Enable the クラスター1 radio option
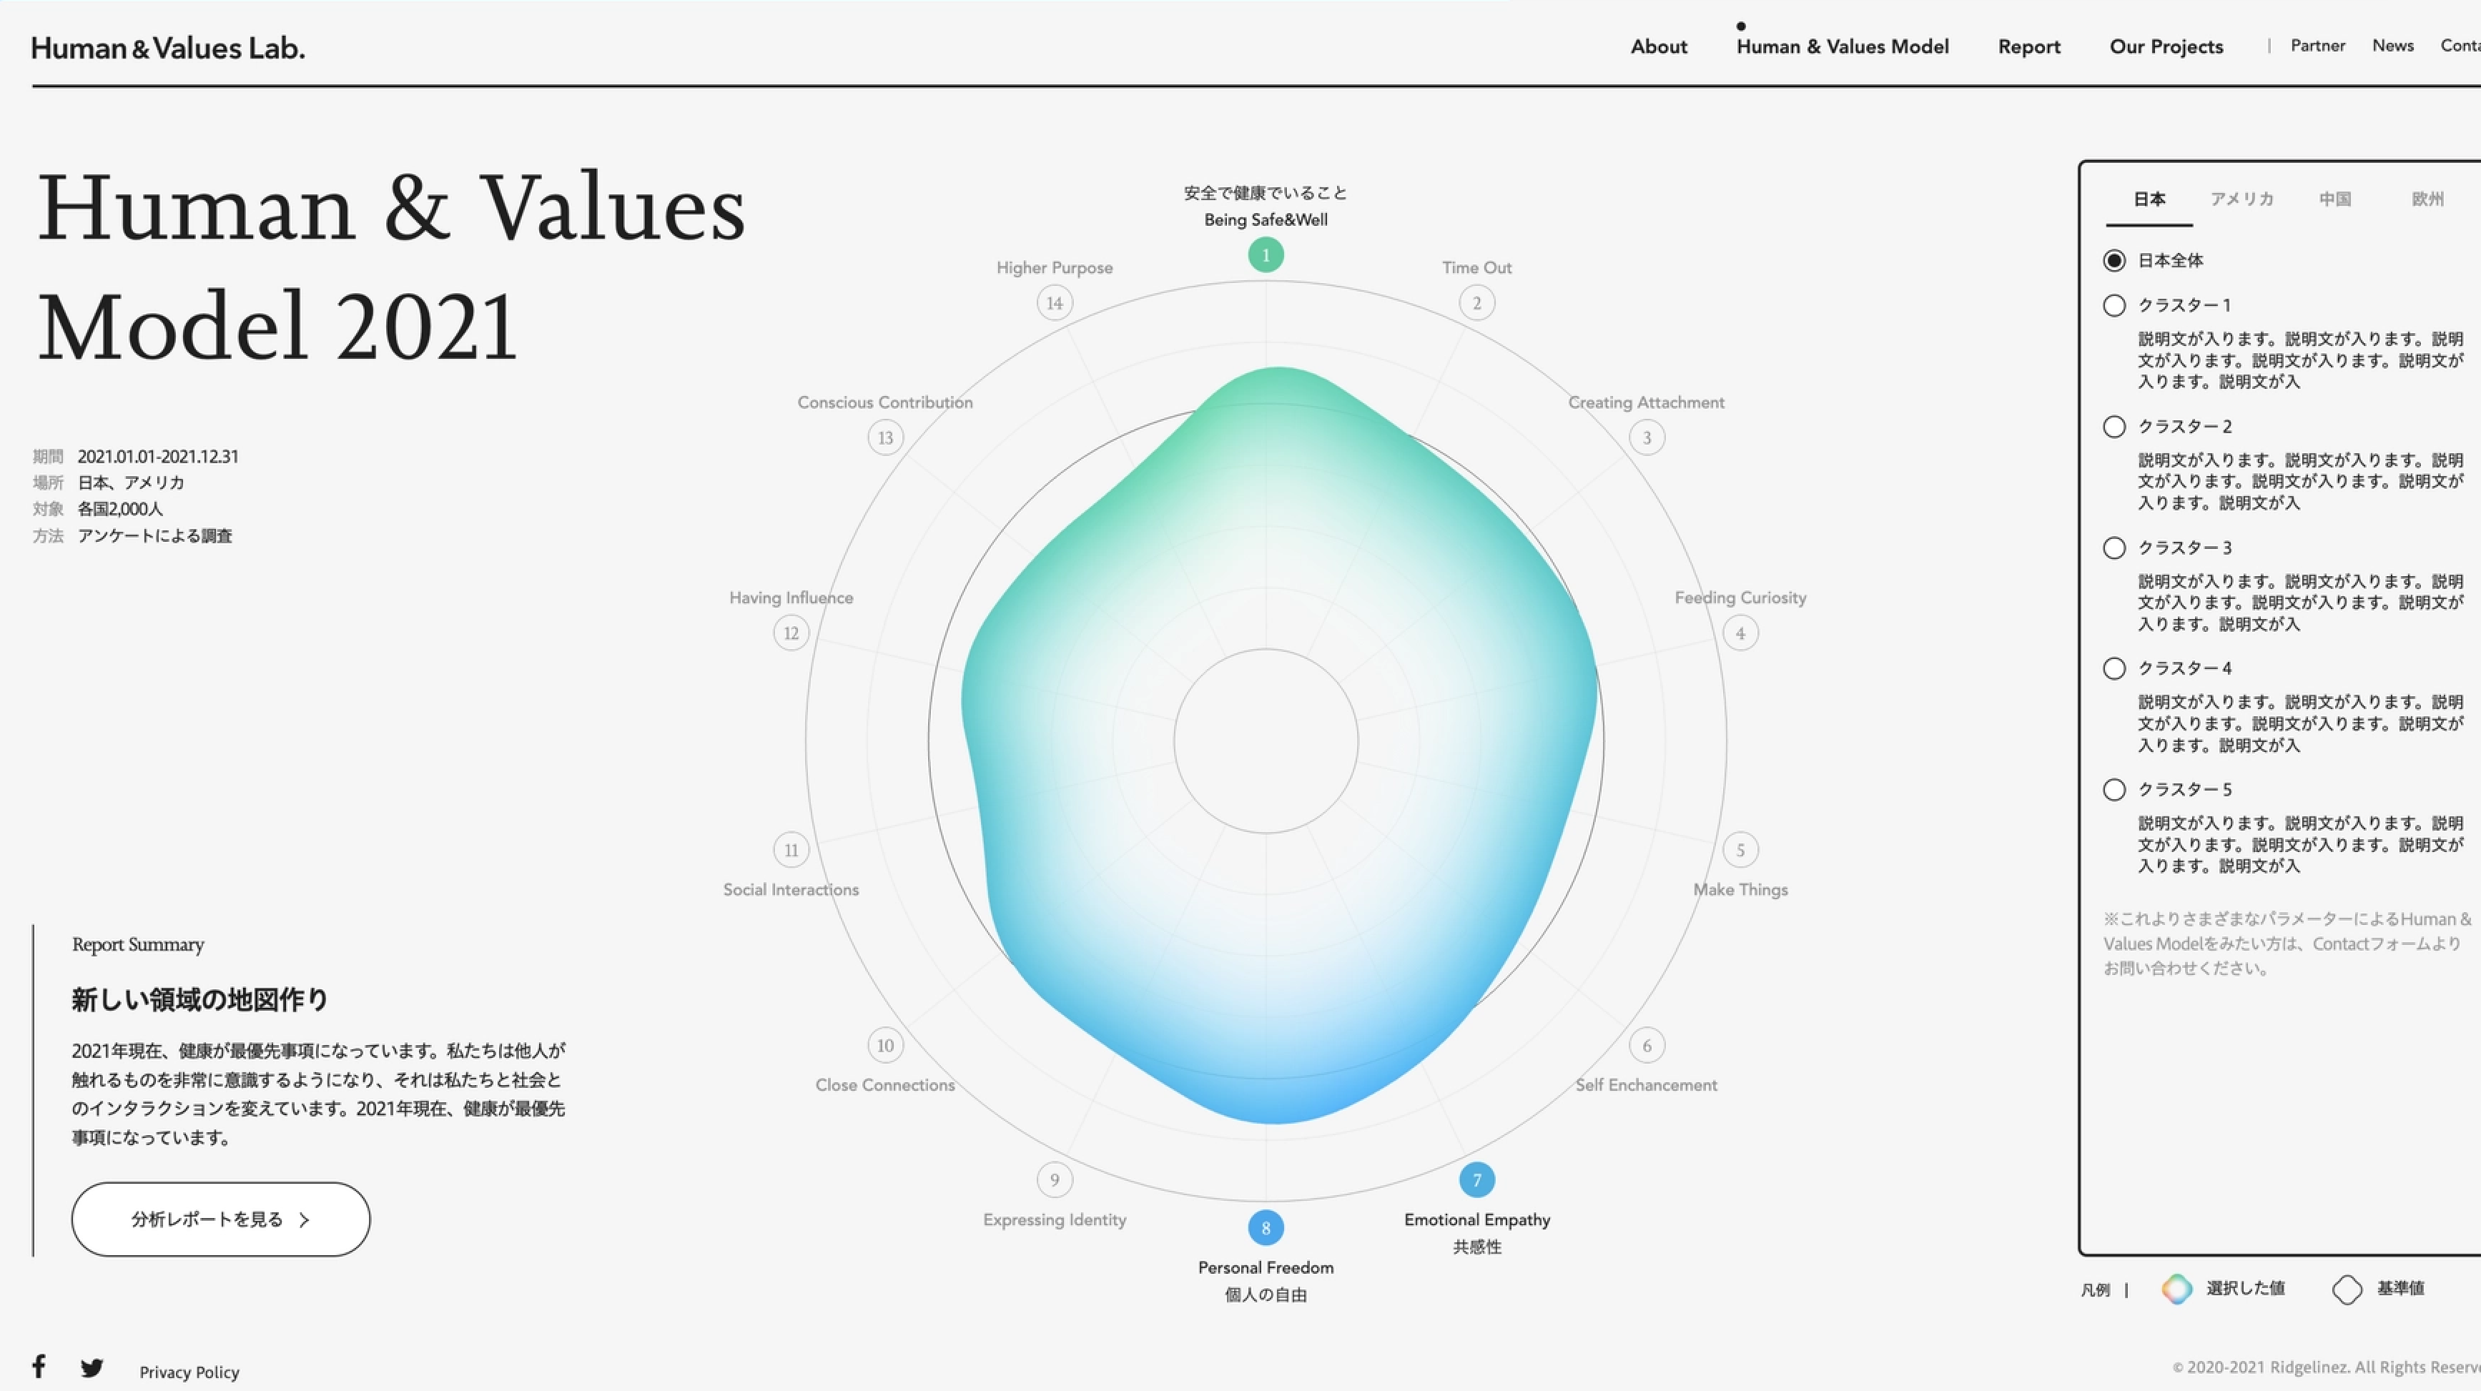The height and width of the screenshot is (1391, 2481). pyautogui.click(x=2114, y=305)
